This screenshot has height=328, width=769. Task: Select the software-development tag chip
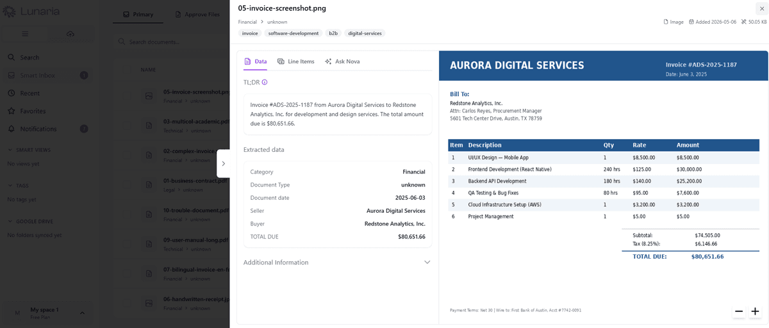(x=293, y=33)
